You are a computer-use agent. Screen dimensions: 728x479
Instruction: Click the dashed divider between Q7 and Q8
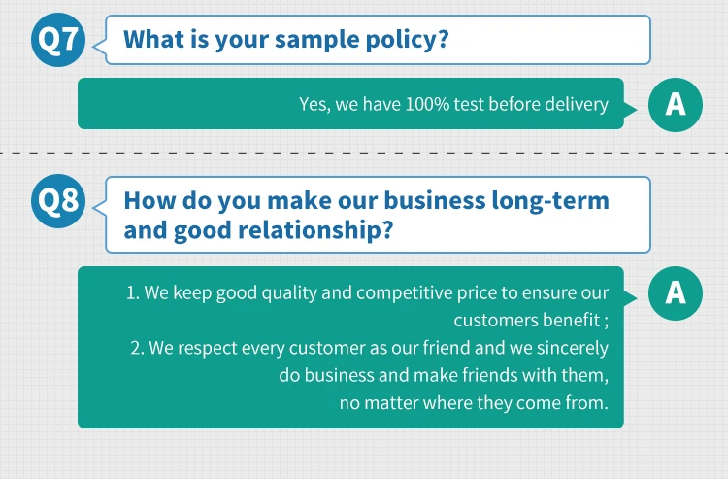point(364,154)
